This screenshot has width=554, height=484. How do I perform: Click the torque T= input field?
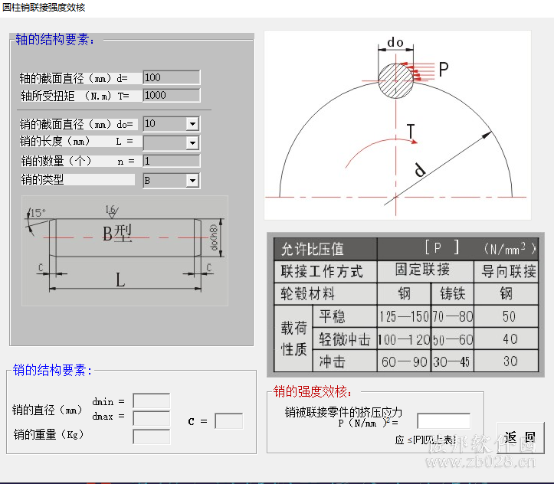click(172, 95)
